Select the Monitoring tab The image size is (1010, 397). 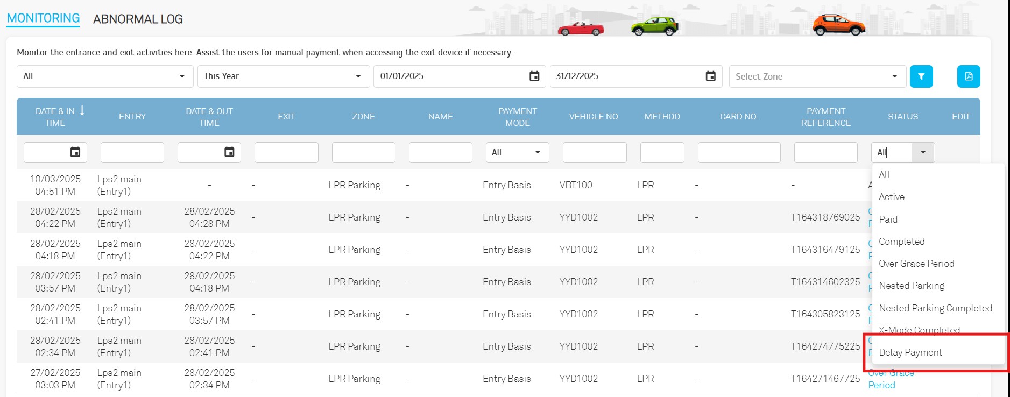click(x=43, y=18)
